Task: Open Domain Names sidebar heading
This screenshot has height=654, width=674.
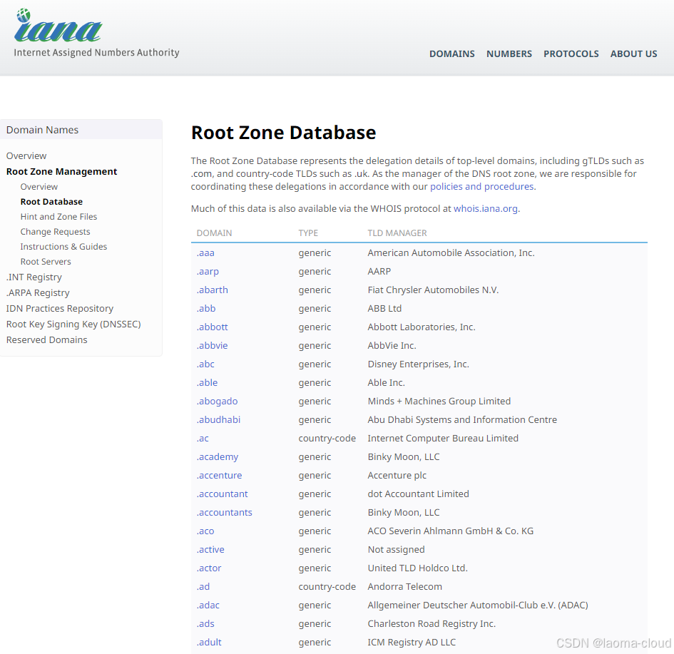Action: [42, 130]
